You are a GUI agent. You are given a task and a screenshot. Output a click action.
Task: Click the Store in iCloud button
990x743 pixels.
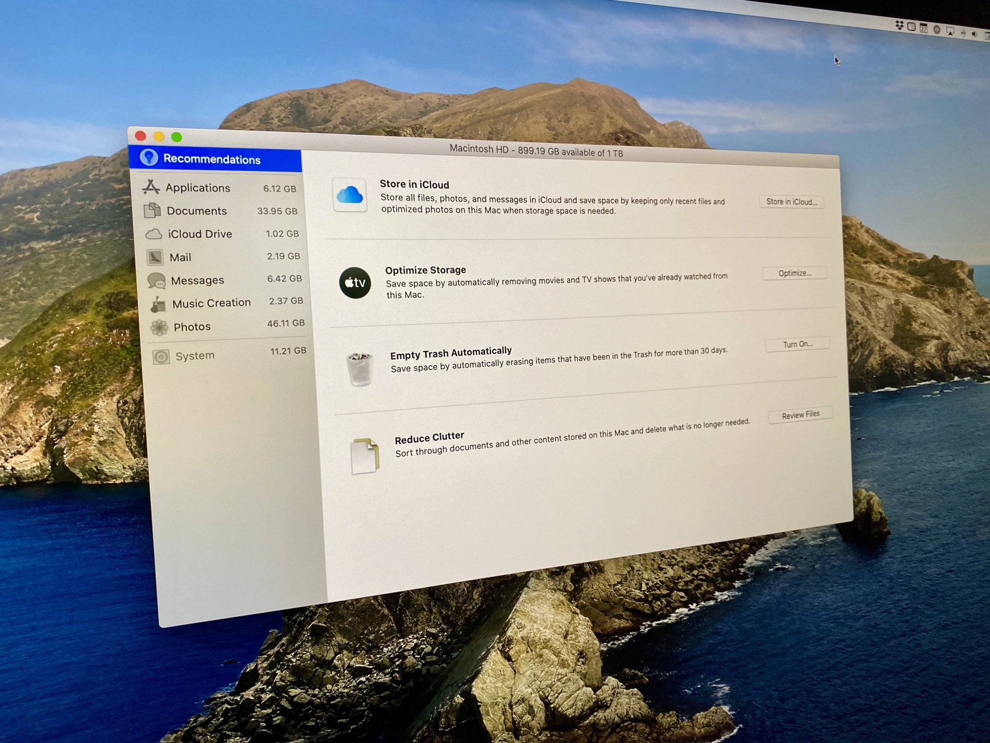[x=791, y=202]
